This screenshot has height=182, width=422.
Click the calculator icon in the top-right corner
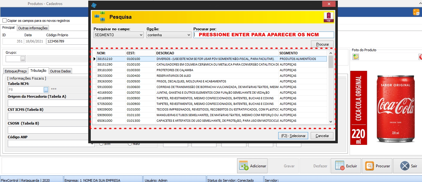coord(416,12)
